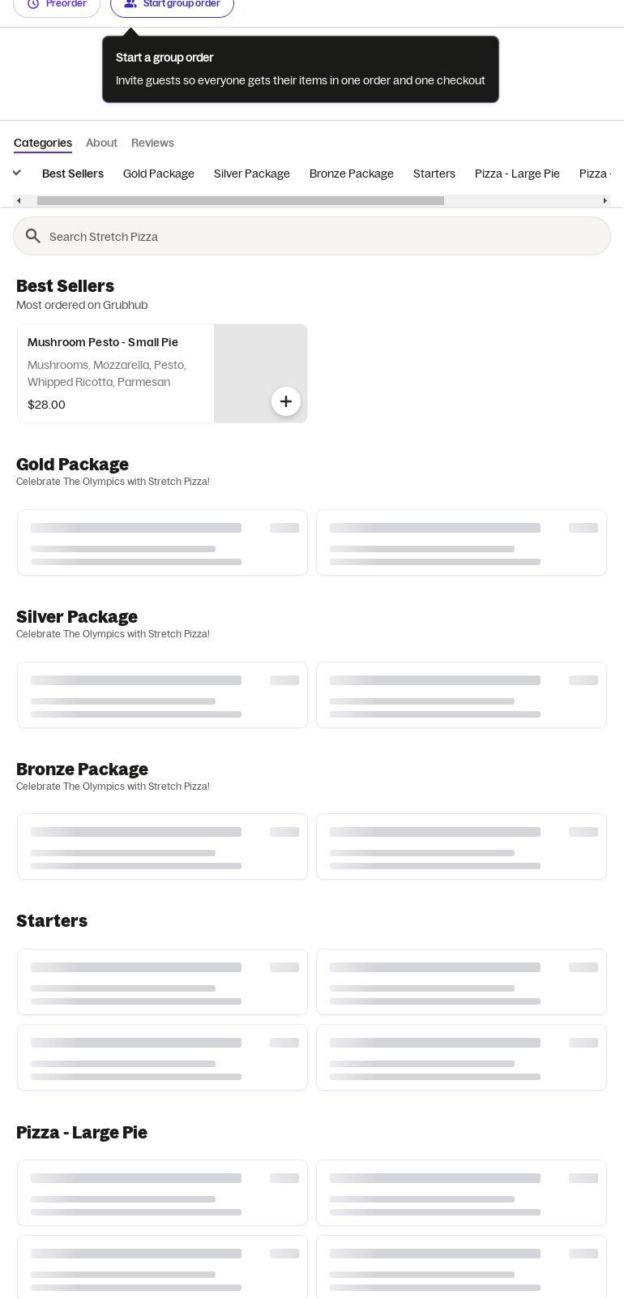
Task: Click the plus icon to add Mushroom Pesto pie
Action: click(286, 401)
